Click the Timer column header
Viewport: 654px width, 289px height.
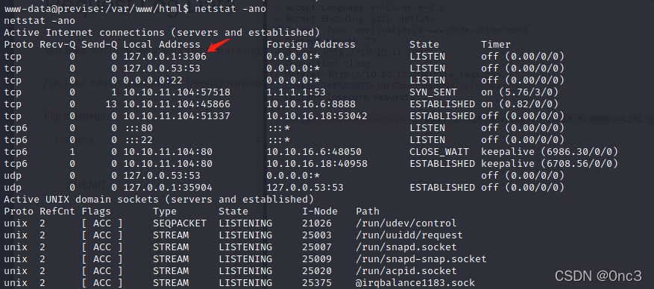(496, 44)
